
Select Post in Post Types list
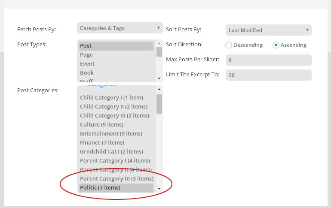116,46
